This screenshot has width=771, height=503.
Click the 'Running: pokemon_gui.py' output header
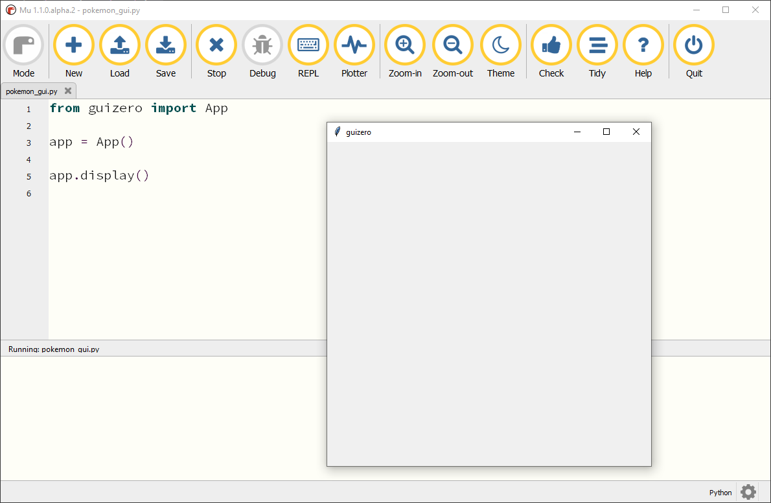pos(54,349)
